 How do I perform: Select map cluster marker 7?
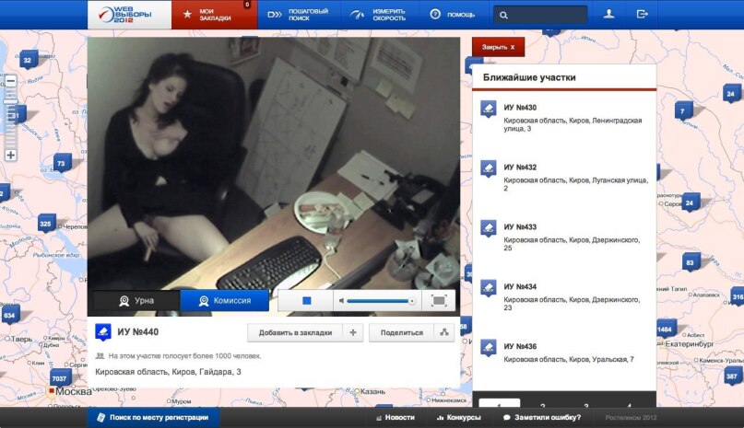point(683,110)
